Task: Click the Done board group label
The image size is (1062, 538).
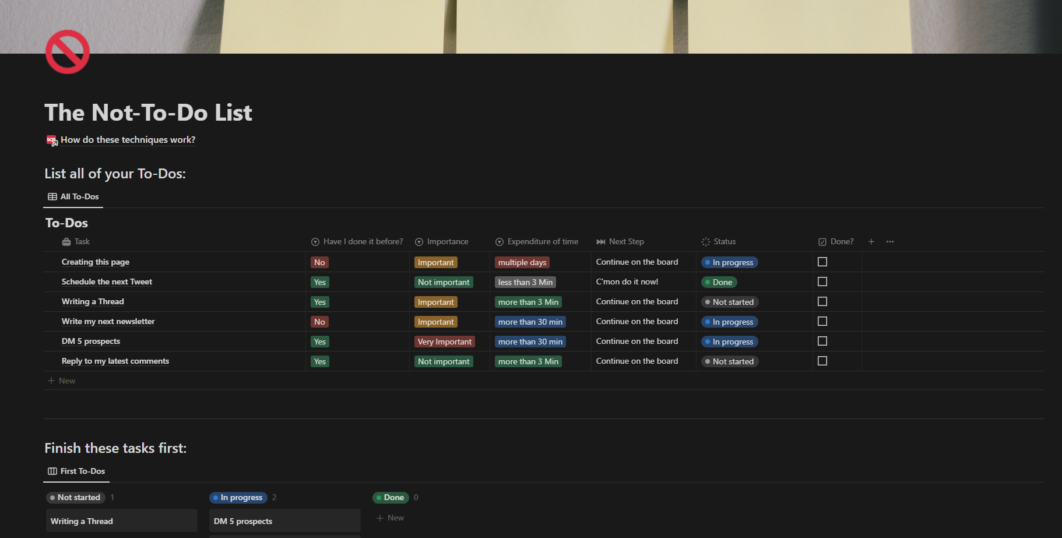Action: point(391,497)
